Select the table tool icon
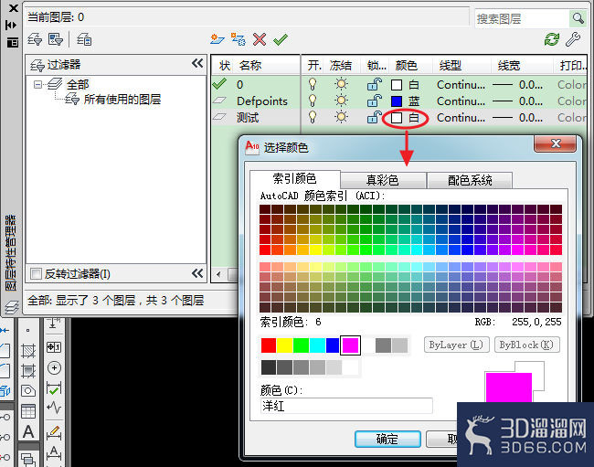This screenshot has height=467, width=594. (28, 411)
